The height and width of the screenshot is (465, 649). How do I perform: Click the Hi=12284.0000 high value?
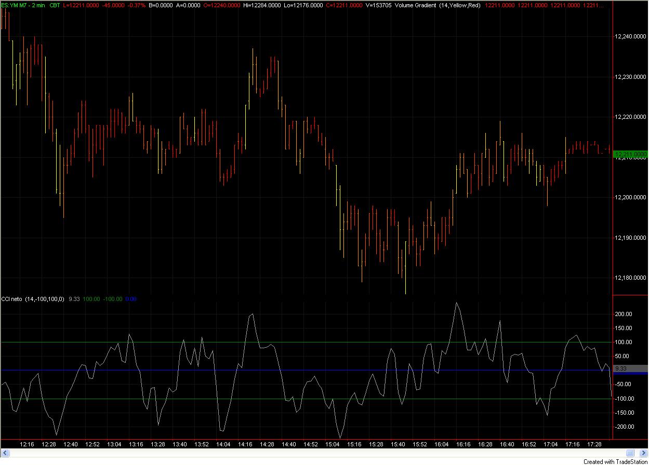click(x=262, y=5)
